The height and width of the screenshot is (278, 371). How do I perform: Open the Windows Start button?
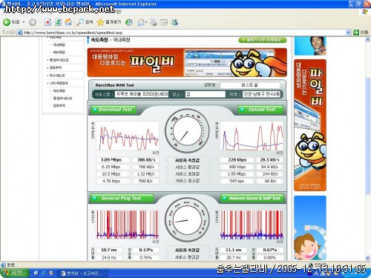pos(14,273)
